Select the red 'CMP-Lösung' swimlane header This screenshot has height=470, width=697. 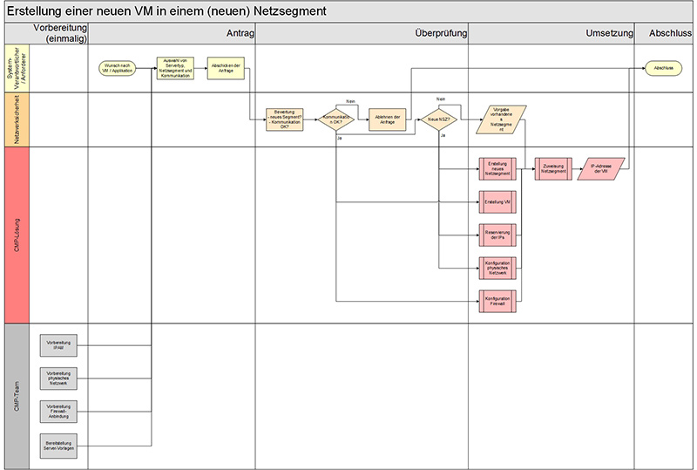[17, 235]
